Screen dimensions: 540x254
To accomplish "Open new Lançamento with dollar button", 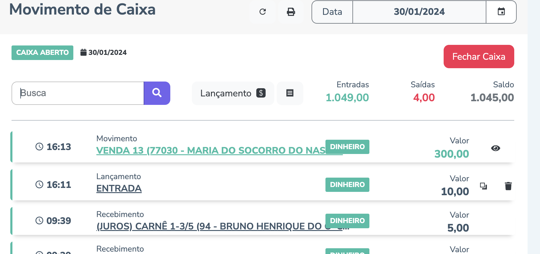I will pyautogui.click(x=233, y=93).
